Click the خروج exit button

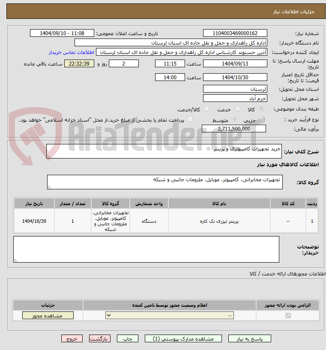pyautogui.click(x=72, y=338)
